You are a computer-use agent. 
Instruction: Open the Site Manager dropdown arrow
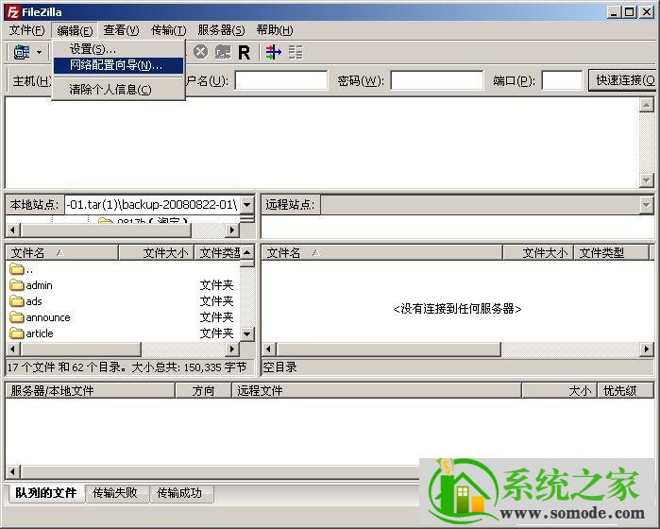pos(39,53)
